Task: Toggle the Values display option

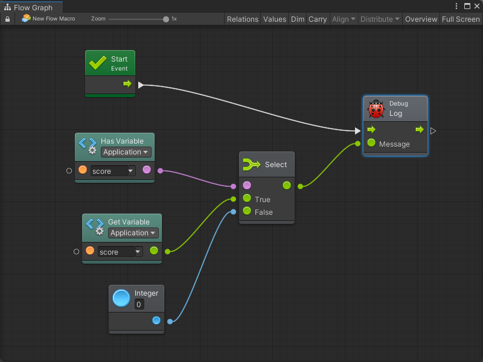Action: click(275, 19)
